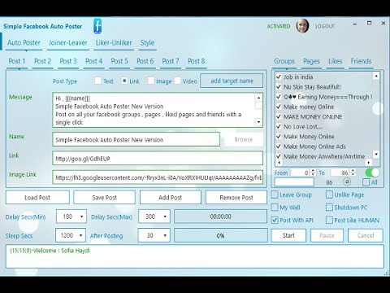Screen dimensions: 390x293
Task: Switch to Liker-Unliker tab
Action: coord(114,42)
